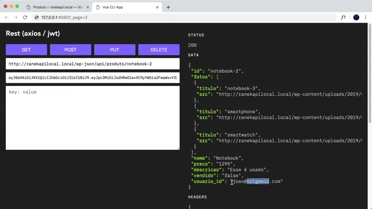Click the browser forward arrow

click(16, 17)
